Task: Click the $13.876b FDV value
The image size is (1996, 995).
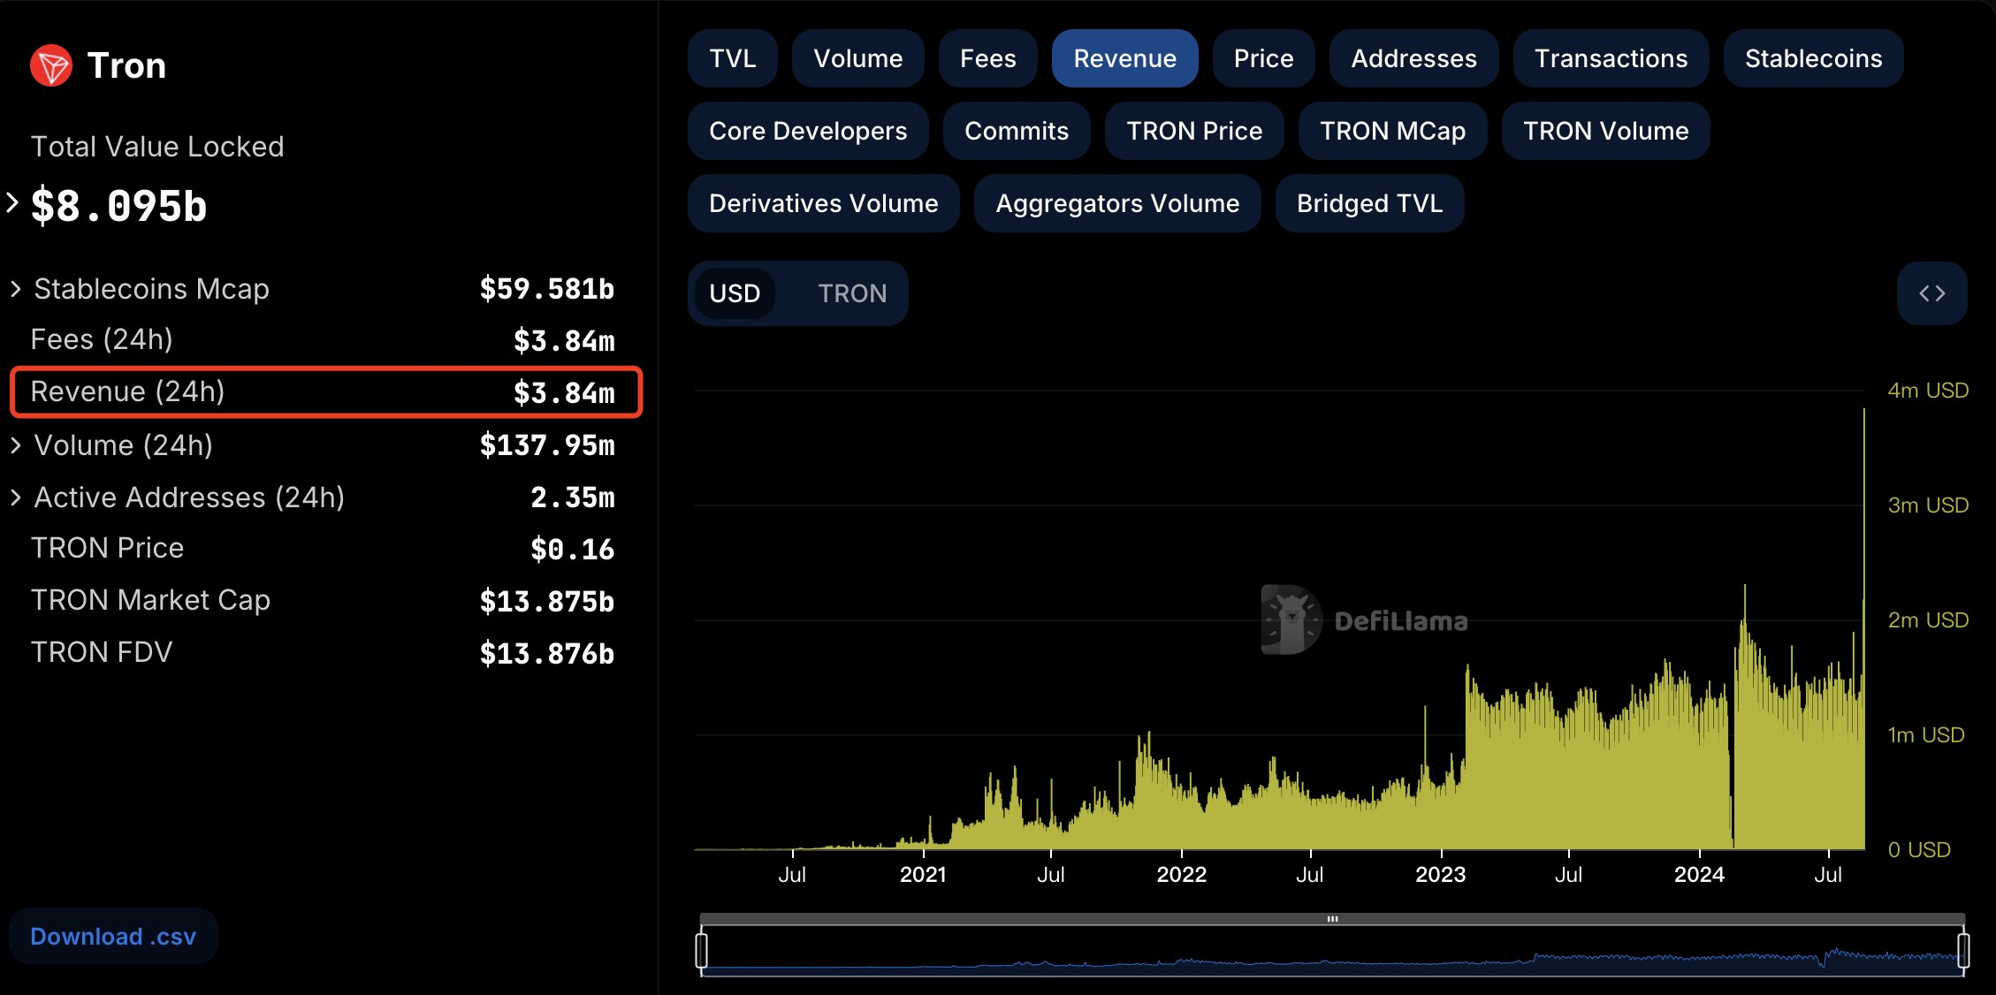Action: point(546,654)
